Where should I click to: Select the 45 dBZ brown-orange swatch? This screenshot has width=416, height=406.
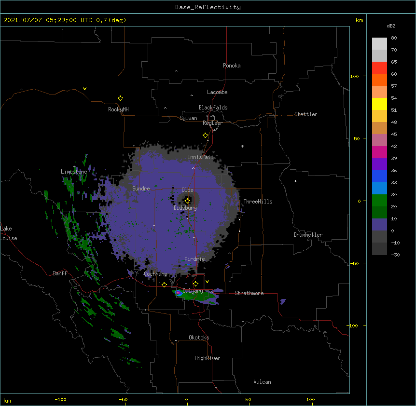pyautogui.click(x=379, y=128)
